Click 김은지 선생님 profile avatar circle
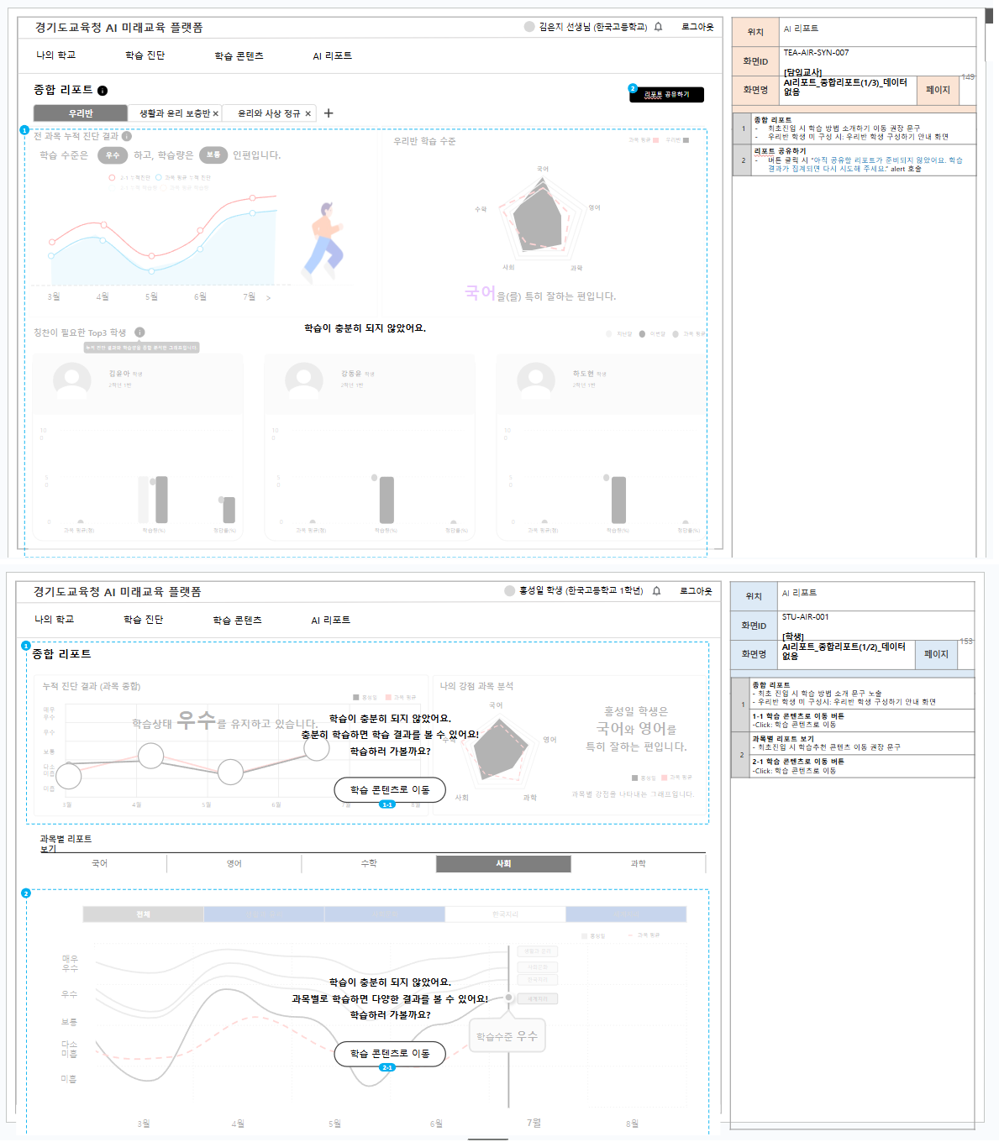This screenshot has width=999, height=1142. pos(529,27)
